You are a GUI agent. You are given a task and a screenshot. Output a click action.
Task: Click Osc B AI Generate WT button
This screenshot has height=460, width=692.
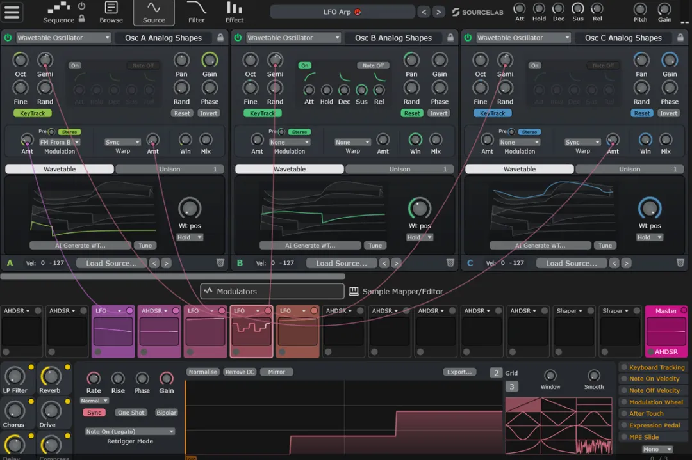click(x=310, y=246)
